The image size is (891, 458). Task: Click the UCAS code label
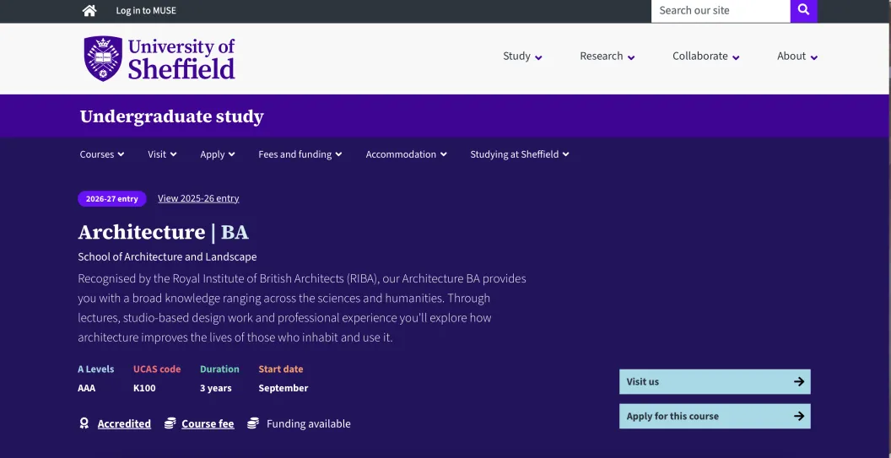tap(157, 369)
